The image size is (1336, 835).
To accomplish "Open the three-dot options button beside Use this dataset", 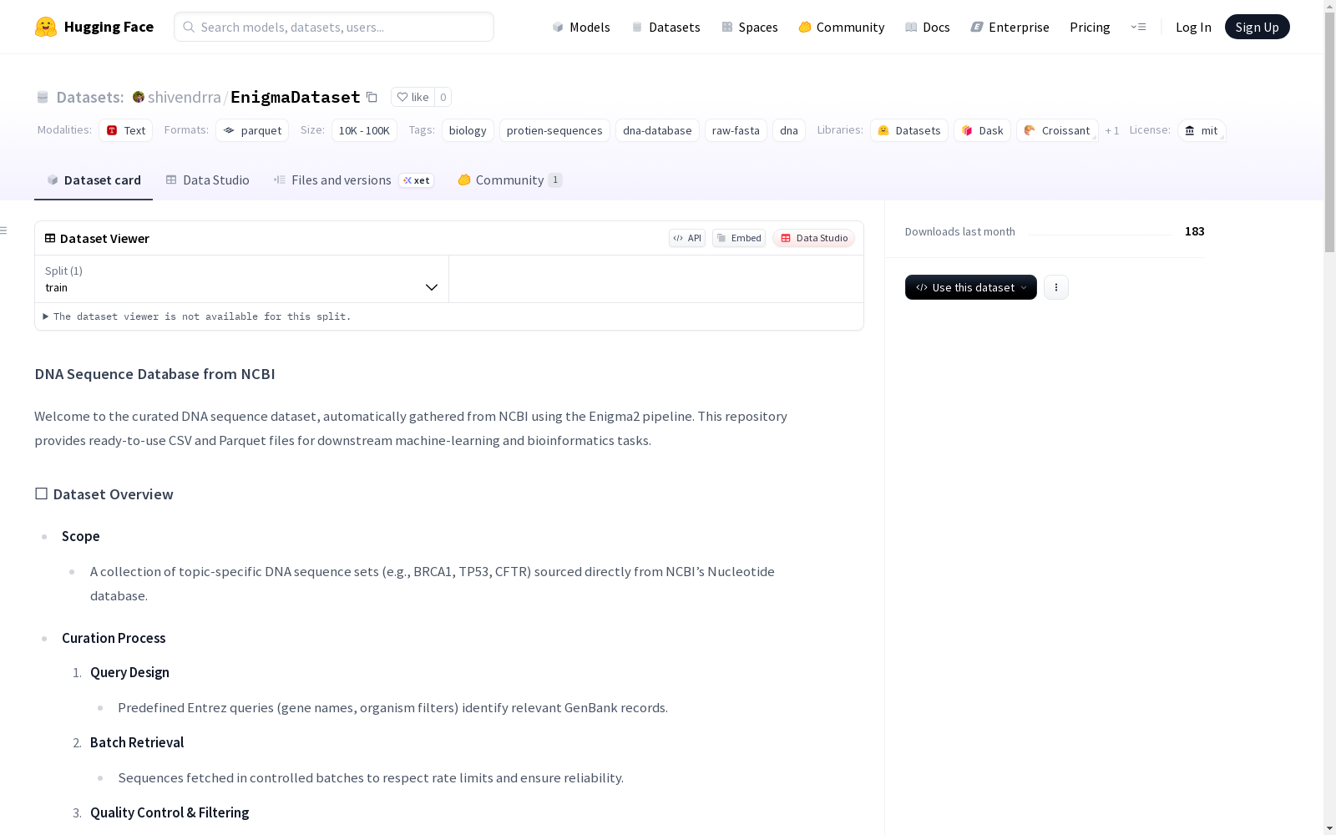I will click(1056, 287).
